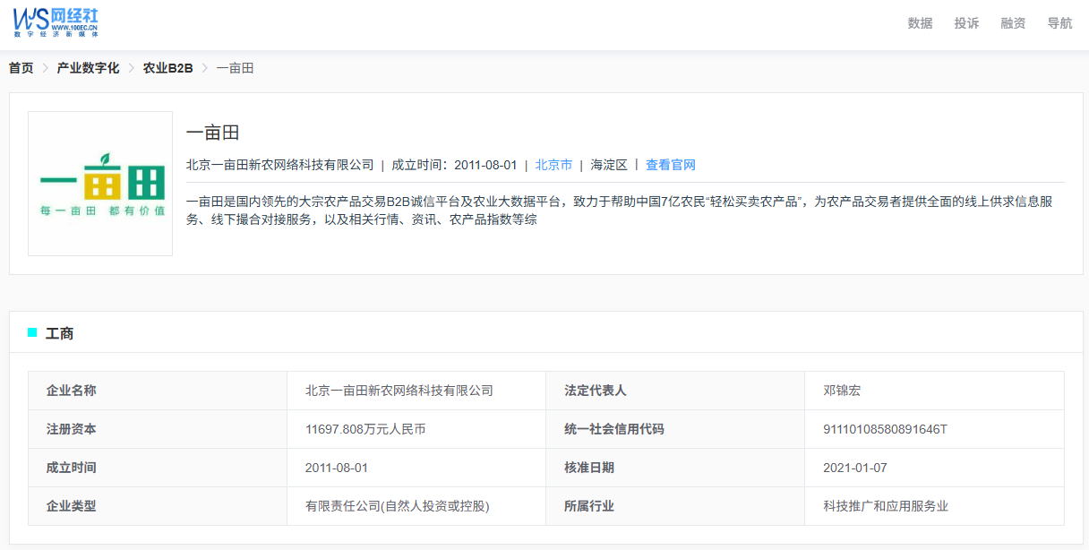
Task: Select 法定代表人 label cell
Action: click(675, 391)
